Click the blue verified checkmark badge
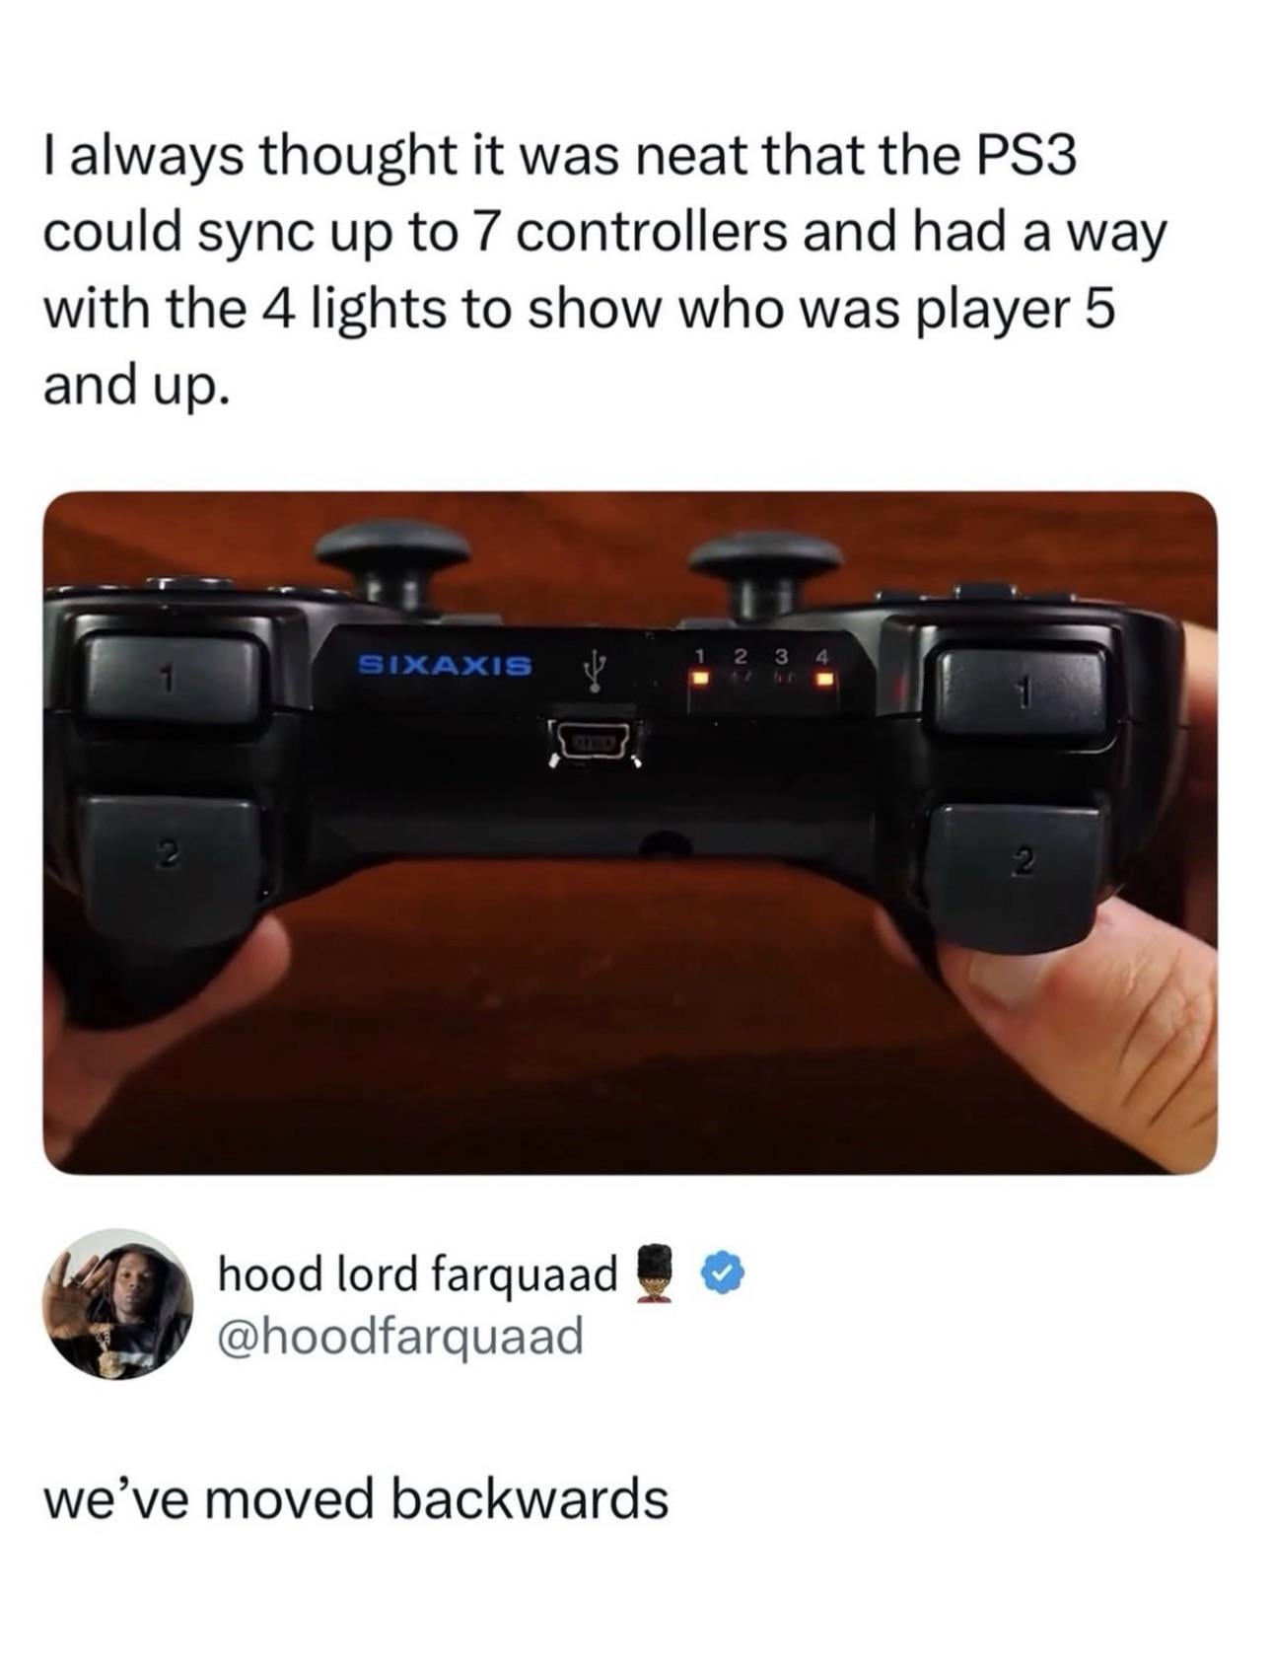 [x=723, y=1274]
